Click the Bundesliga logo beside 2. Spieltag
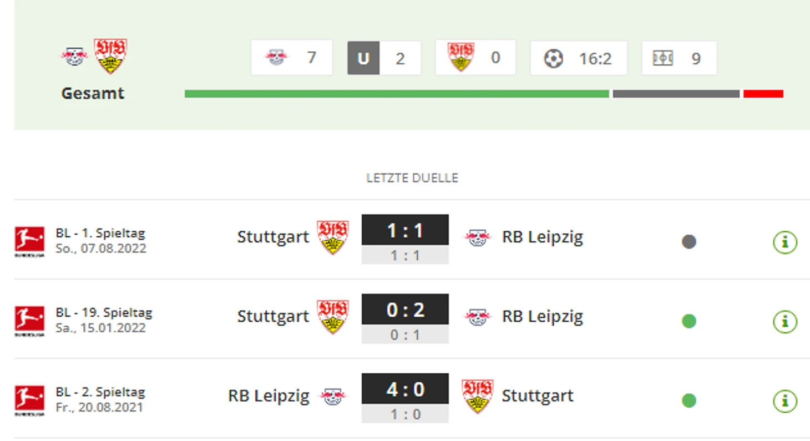 click(29, 401)
